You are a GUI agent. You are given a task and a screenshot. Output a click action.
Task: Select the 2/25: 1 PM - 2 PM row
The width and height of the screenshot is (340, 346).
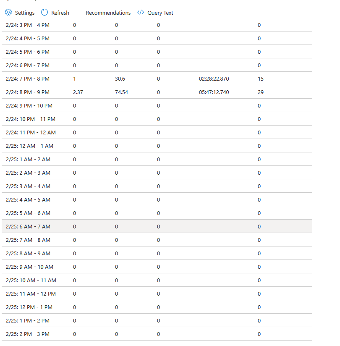(x=157, y=321)
